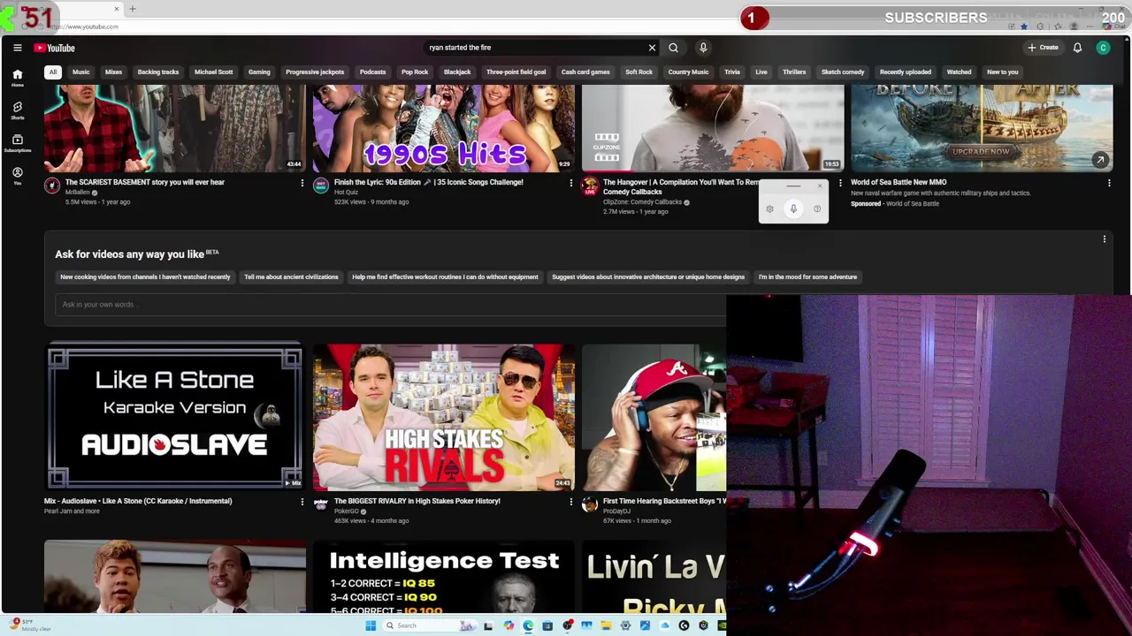Image resolution: width=1132 pixels, height=636 pixels.
Task: Open File Explorer from the taskbar
Action: [x=606, y=625]
